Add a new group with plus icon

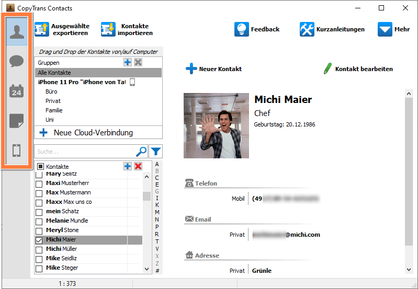[x=128, y=62]
